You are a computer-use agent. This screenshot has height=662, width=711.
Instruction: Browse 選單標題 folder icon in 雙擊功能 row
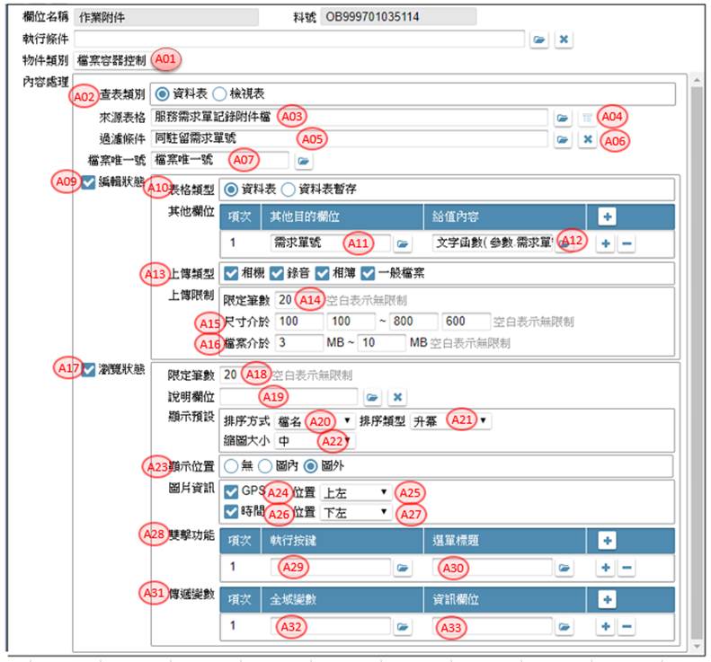click(564, 568)
